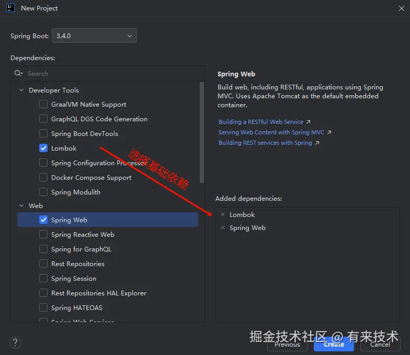Click the Spring Web description heading

tap(236, 74)
